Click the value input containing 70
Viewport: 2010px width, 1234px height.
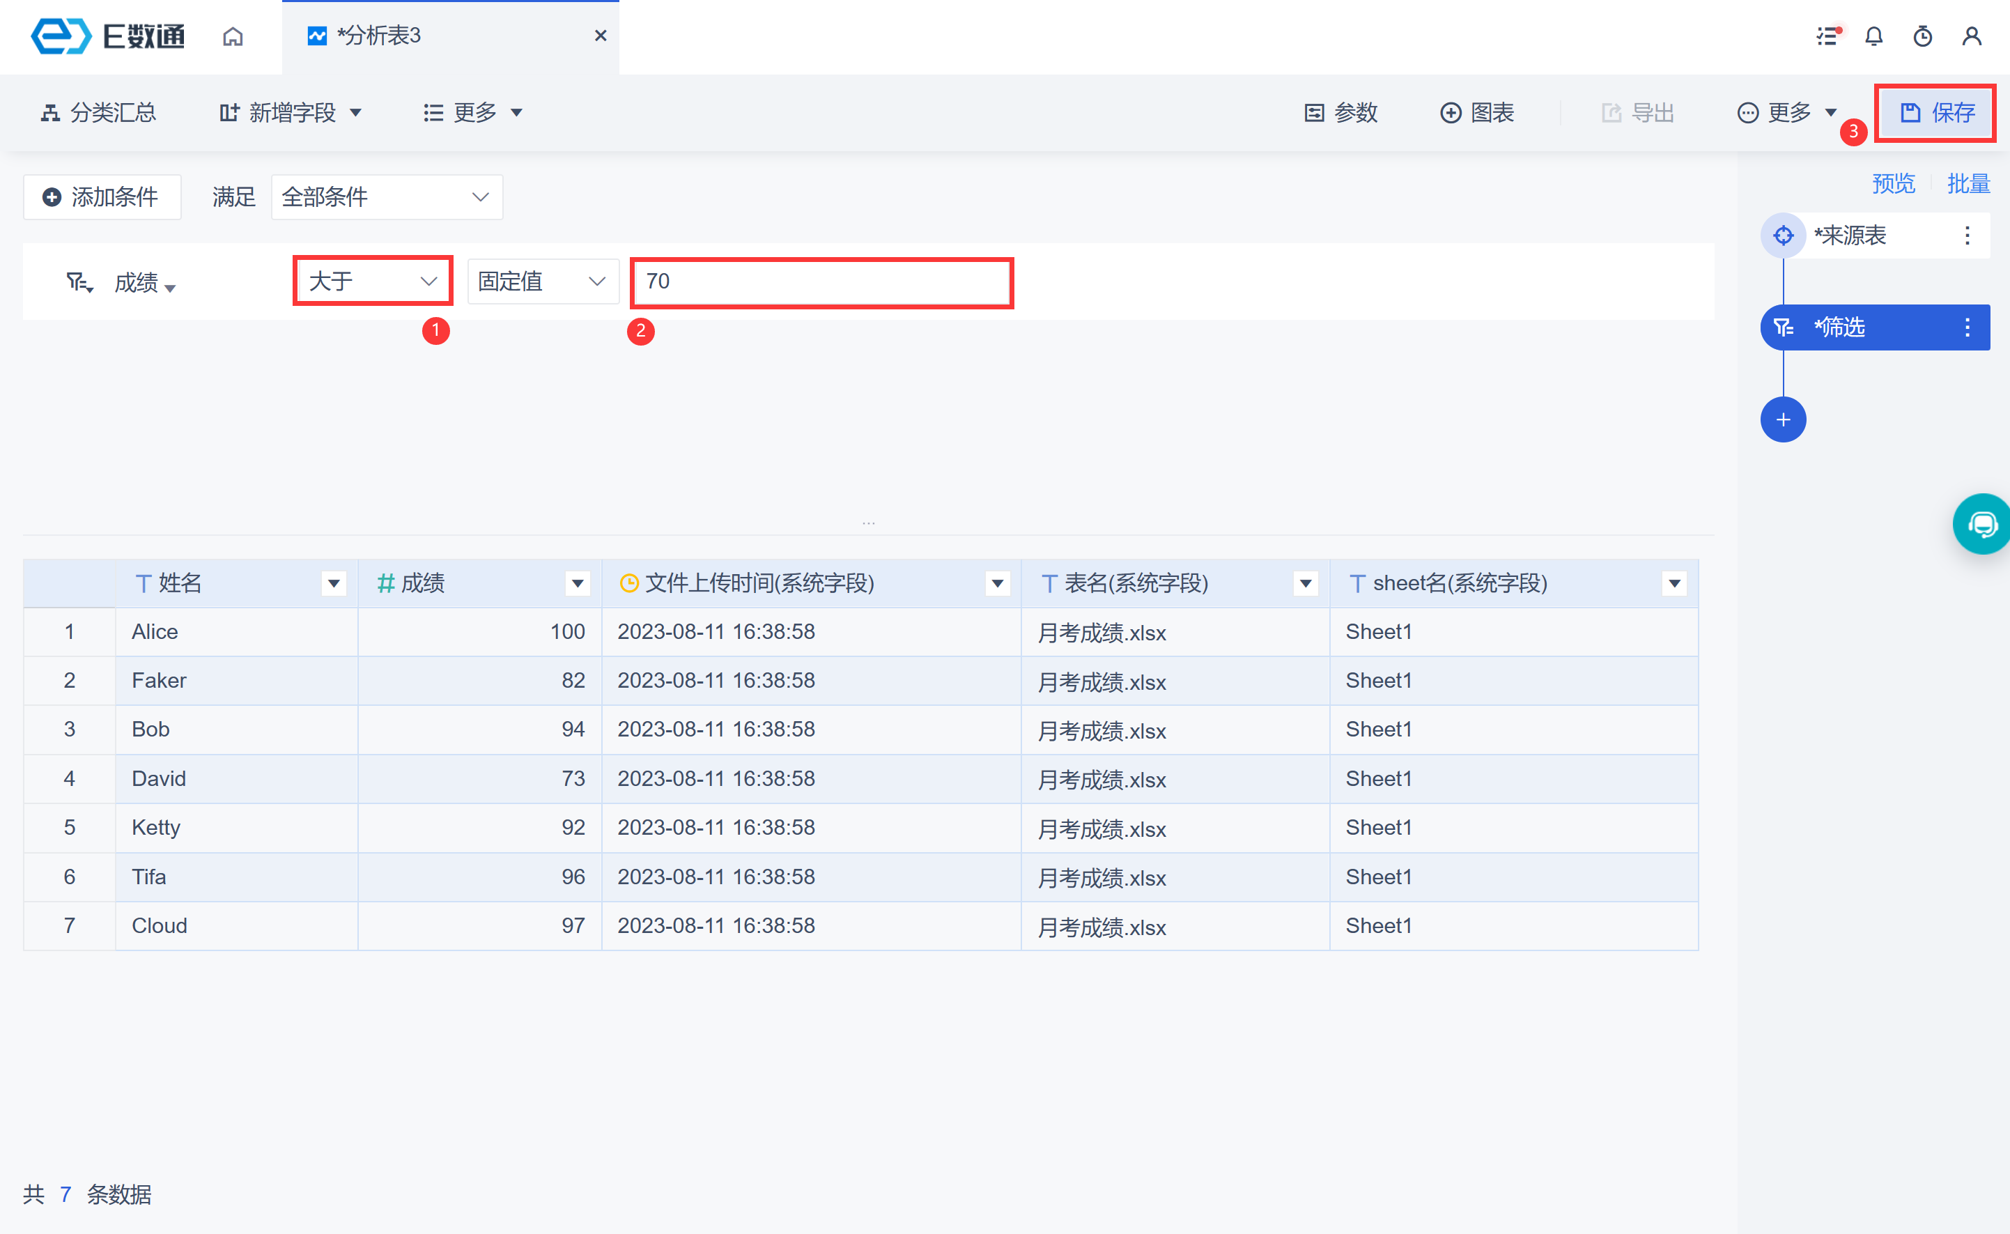pyautogui.click(x=820, y=281)
